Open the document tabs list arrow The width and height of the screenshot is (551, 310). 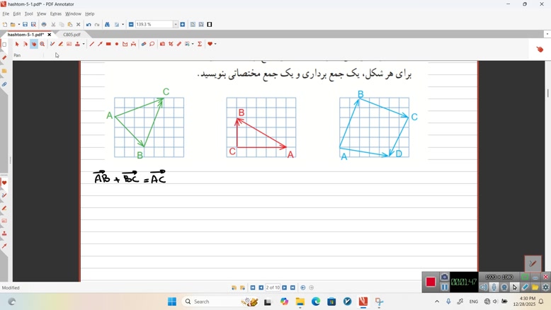pos(547,34)
